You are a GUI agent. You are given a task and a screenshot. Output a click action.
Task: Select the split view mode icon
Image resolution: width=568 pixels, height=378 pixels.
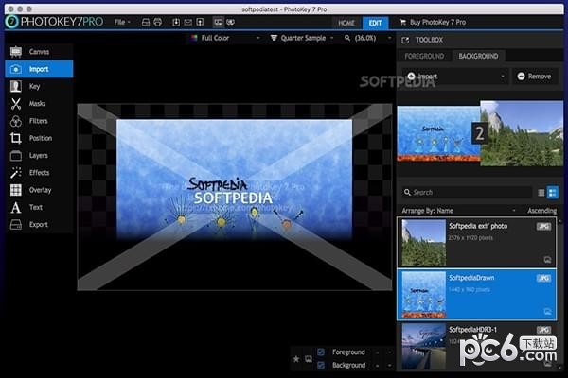(x=230, y=23)
